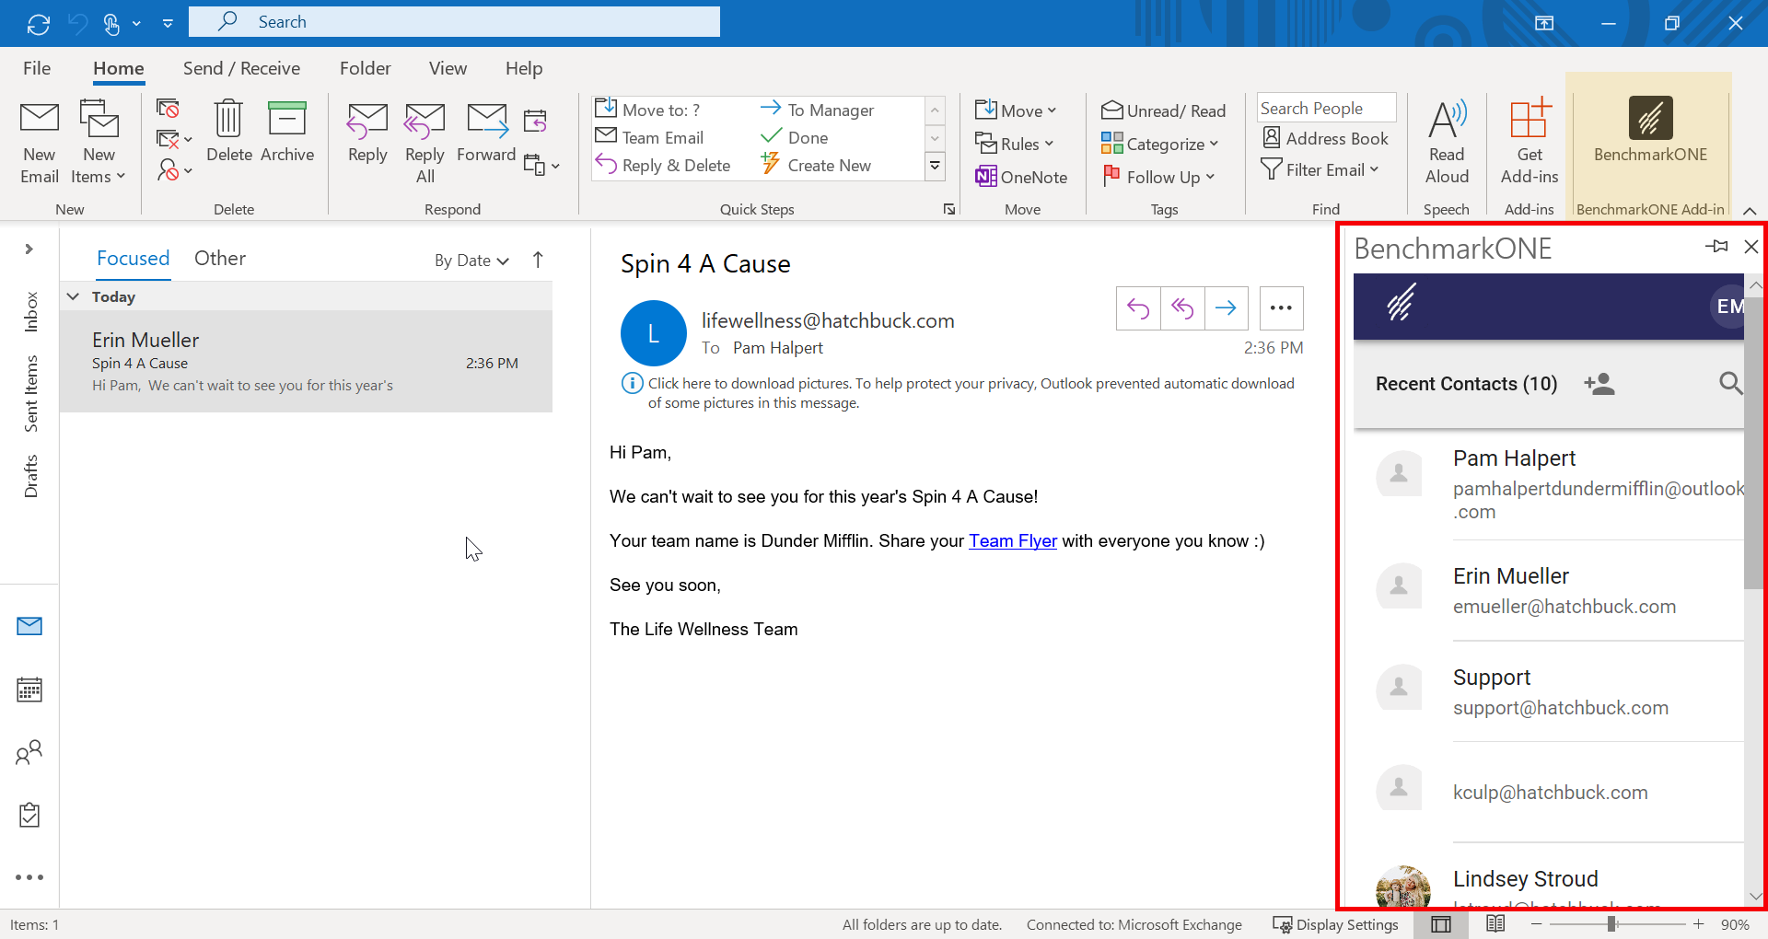The width and height of the screenshot is (1768, 939).
Task: Archive the selected email
Action: click(286, 133)
